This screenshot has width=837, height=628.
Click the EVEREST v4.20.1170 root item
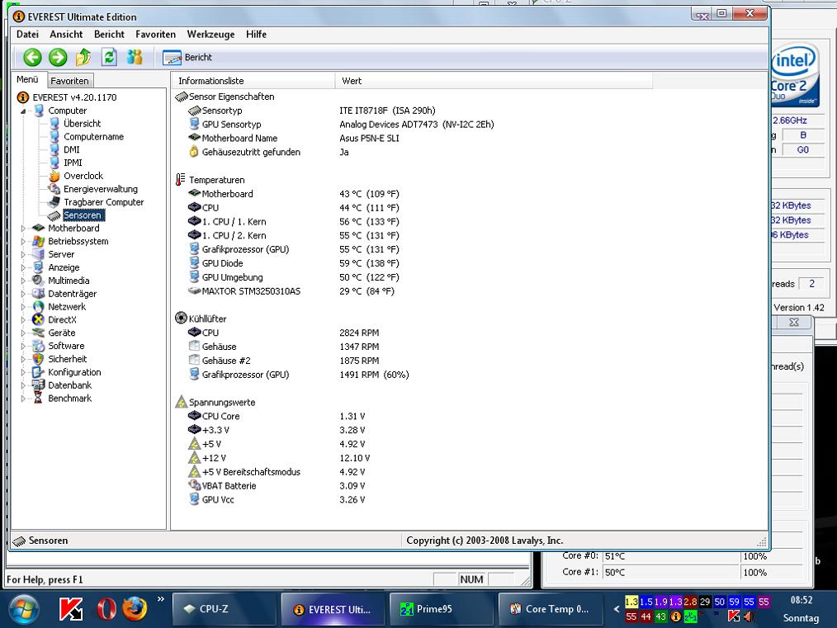(74, 97)
